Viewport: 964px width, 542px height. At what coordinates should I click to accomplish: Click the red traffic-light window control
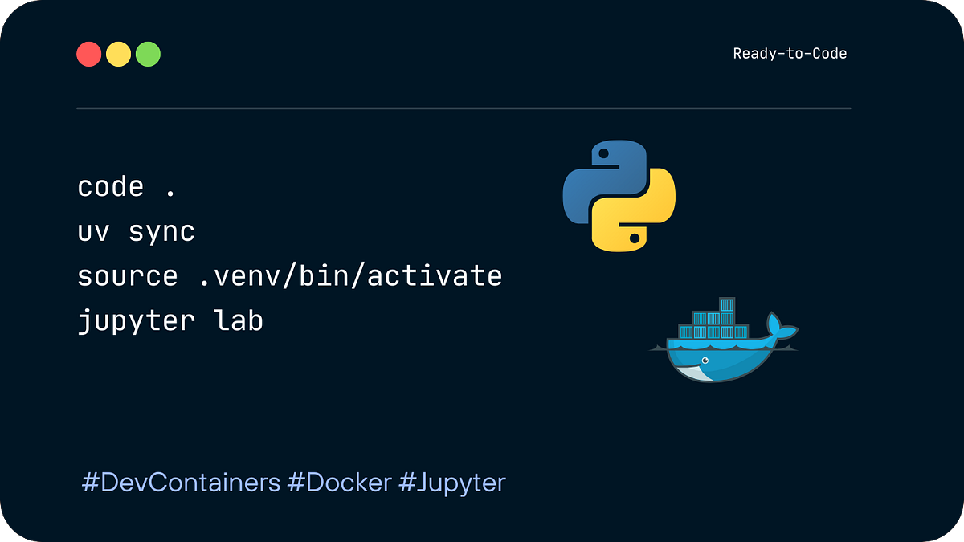click(89, 53)
